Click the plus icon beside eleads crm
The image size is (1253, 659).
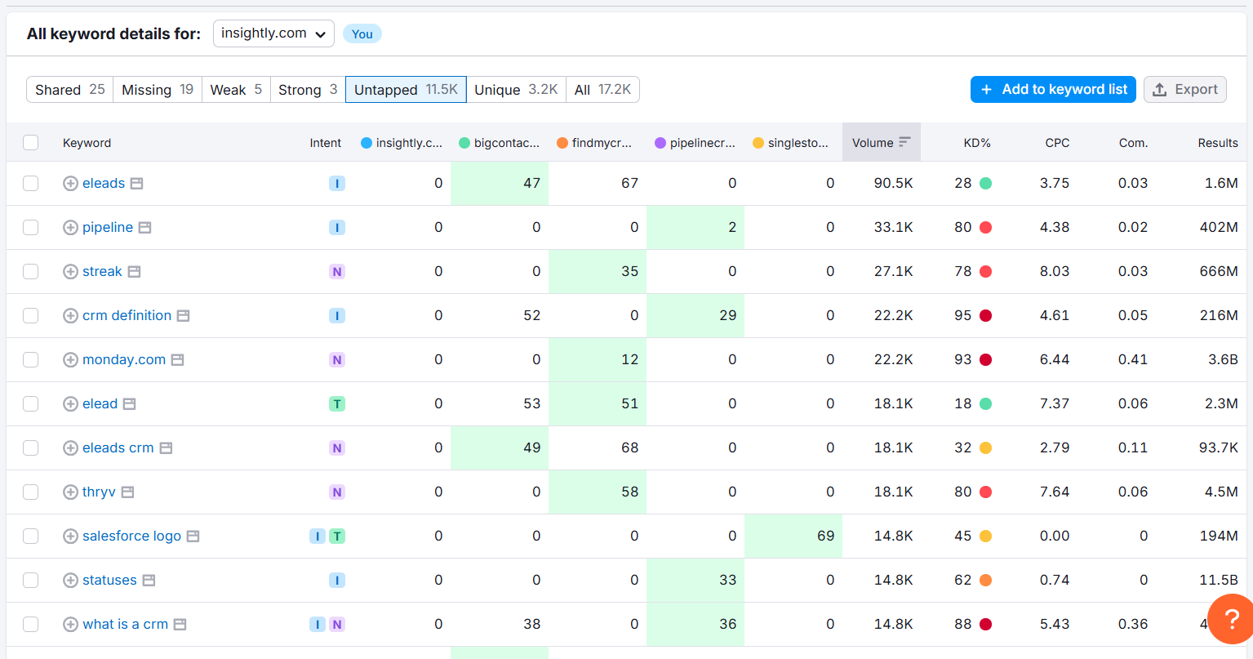click(70, 448)
